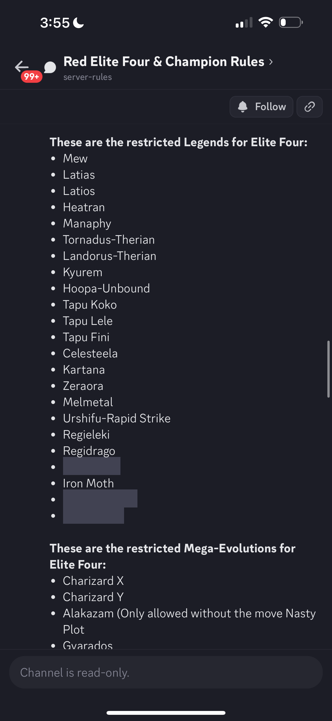Open Red Elite Four & Champion Rules title
The height and width of the screenshot is (721, 332).
point(164,62)
